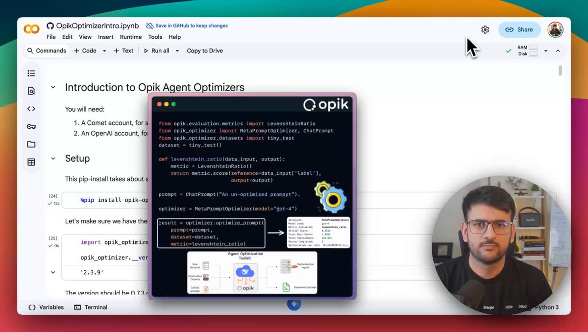
Task: Open the Tools menu
Action: coord(155,37)
